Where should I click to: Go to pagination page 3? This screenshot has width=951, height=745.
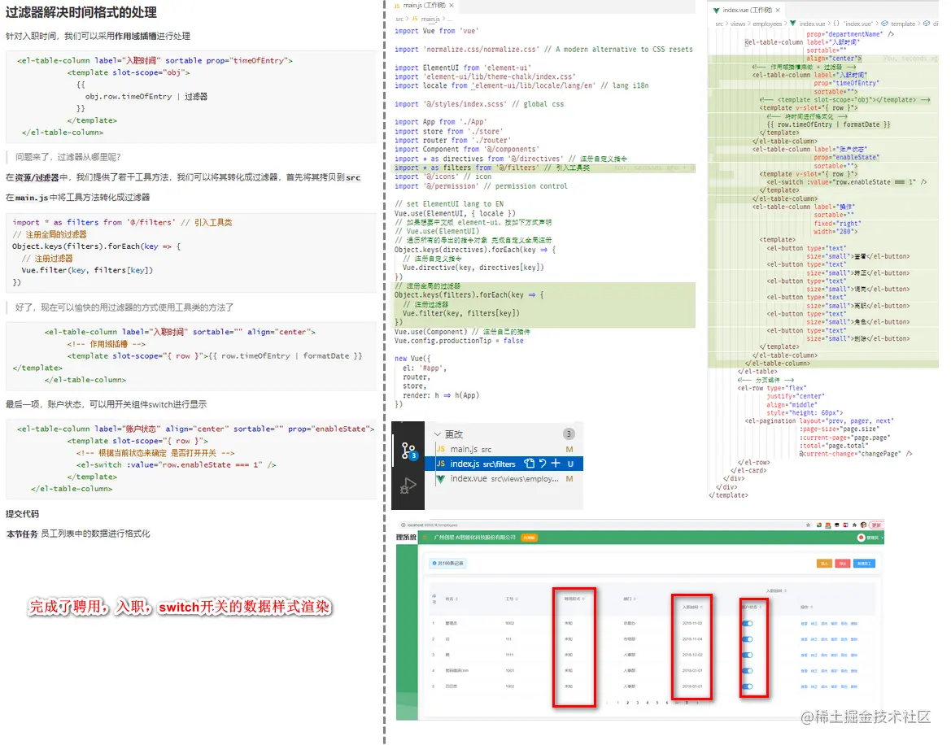pos(638,703)
